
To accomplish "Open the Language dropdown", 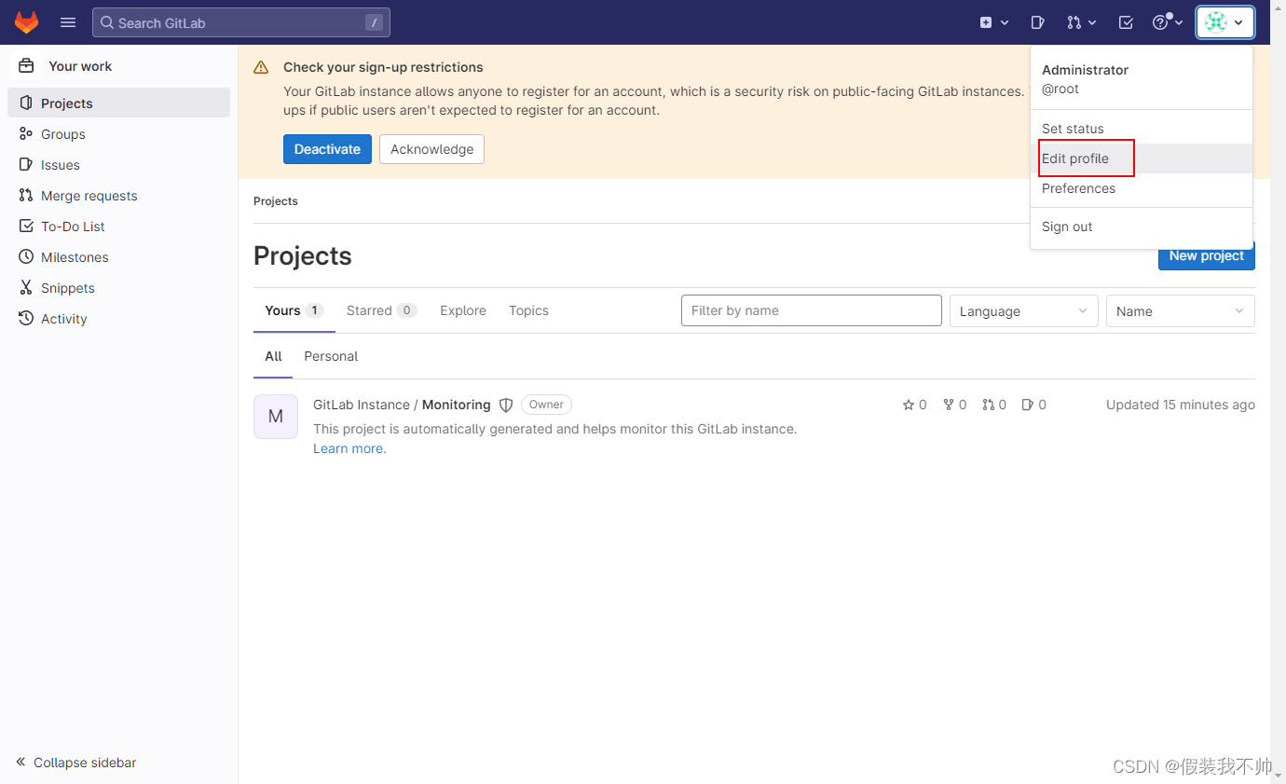I will coord(1023,311).
